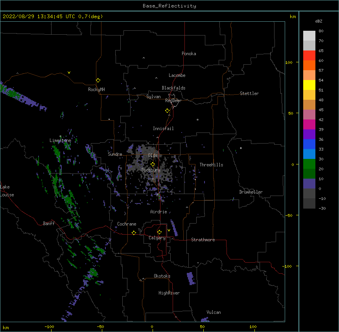Screen dimensions: 339x332
Task: Click the Vulcan city label
Action: (x=214, y=312)
